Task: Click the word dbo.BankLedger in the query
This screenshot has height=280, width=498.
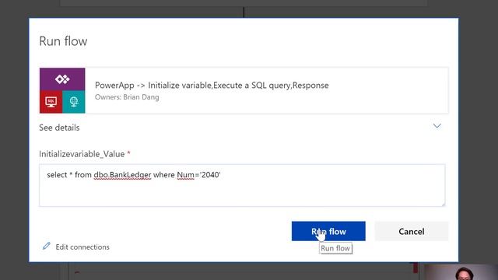Action: pos(122,175)
